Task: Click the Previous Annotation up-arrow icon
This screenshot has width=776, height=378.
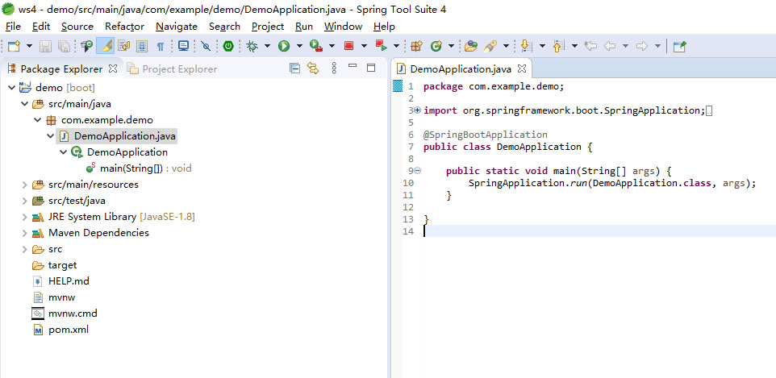Action: click(558, 47)
